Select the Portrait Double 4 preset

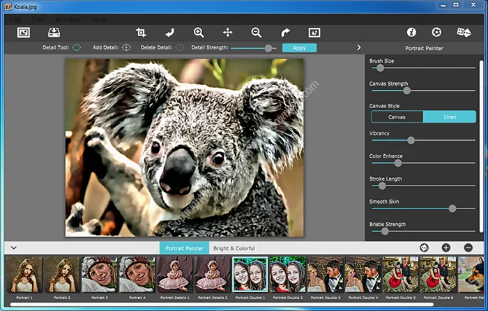pos(363,275)
